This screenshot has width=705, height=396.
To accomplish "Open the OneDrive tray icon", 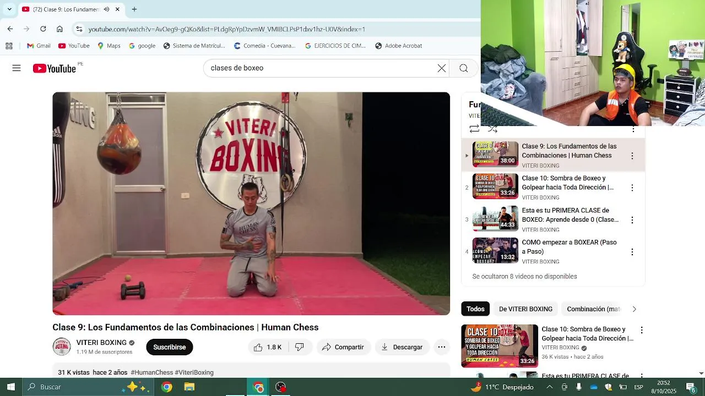I will pos(594,387).
